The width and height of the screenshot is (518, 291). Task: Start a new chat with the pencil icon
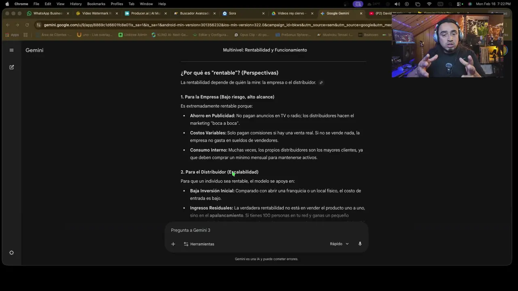point(11,67)
